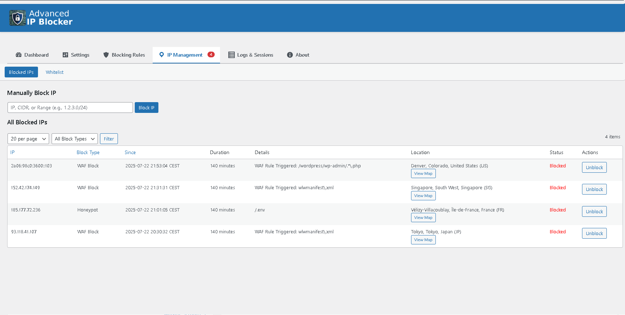Unblock IP 2a06:98c0:3600::103
The image size is (625, 315).
pos(594,167)
